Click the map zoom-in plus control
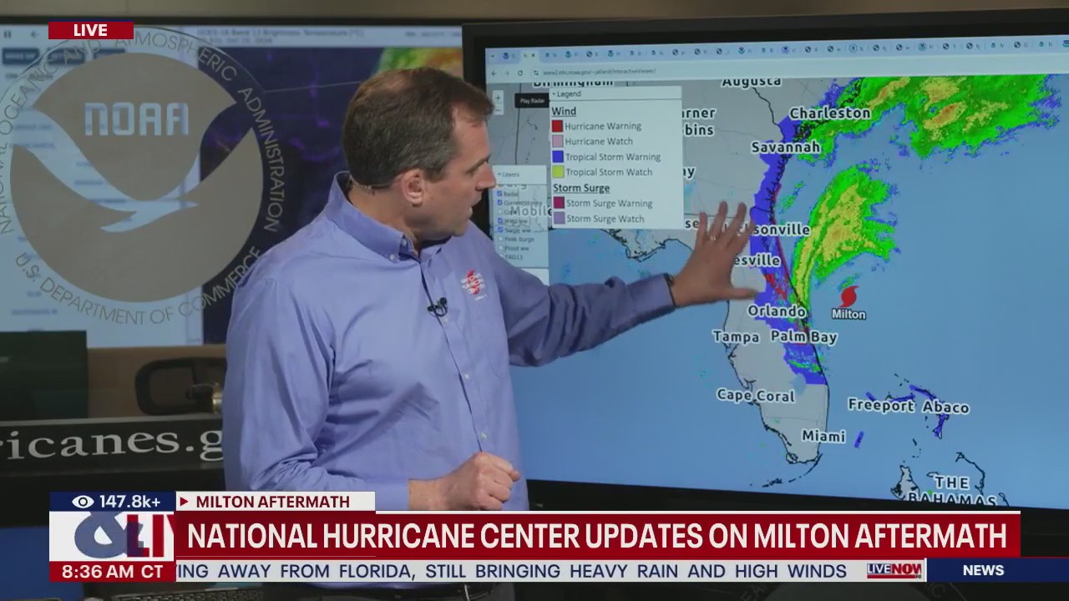1069x601 pixels. pos(498,97)
